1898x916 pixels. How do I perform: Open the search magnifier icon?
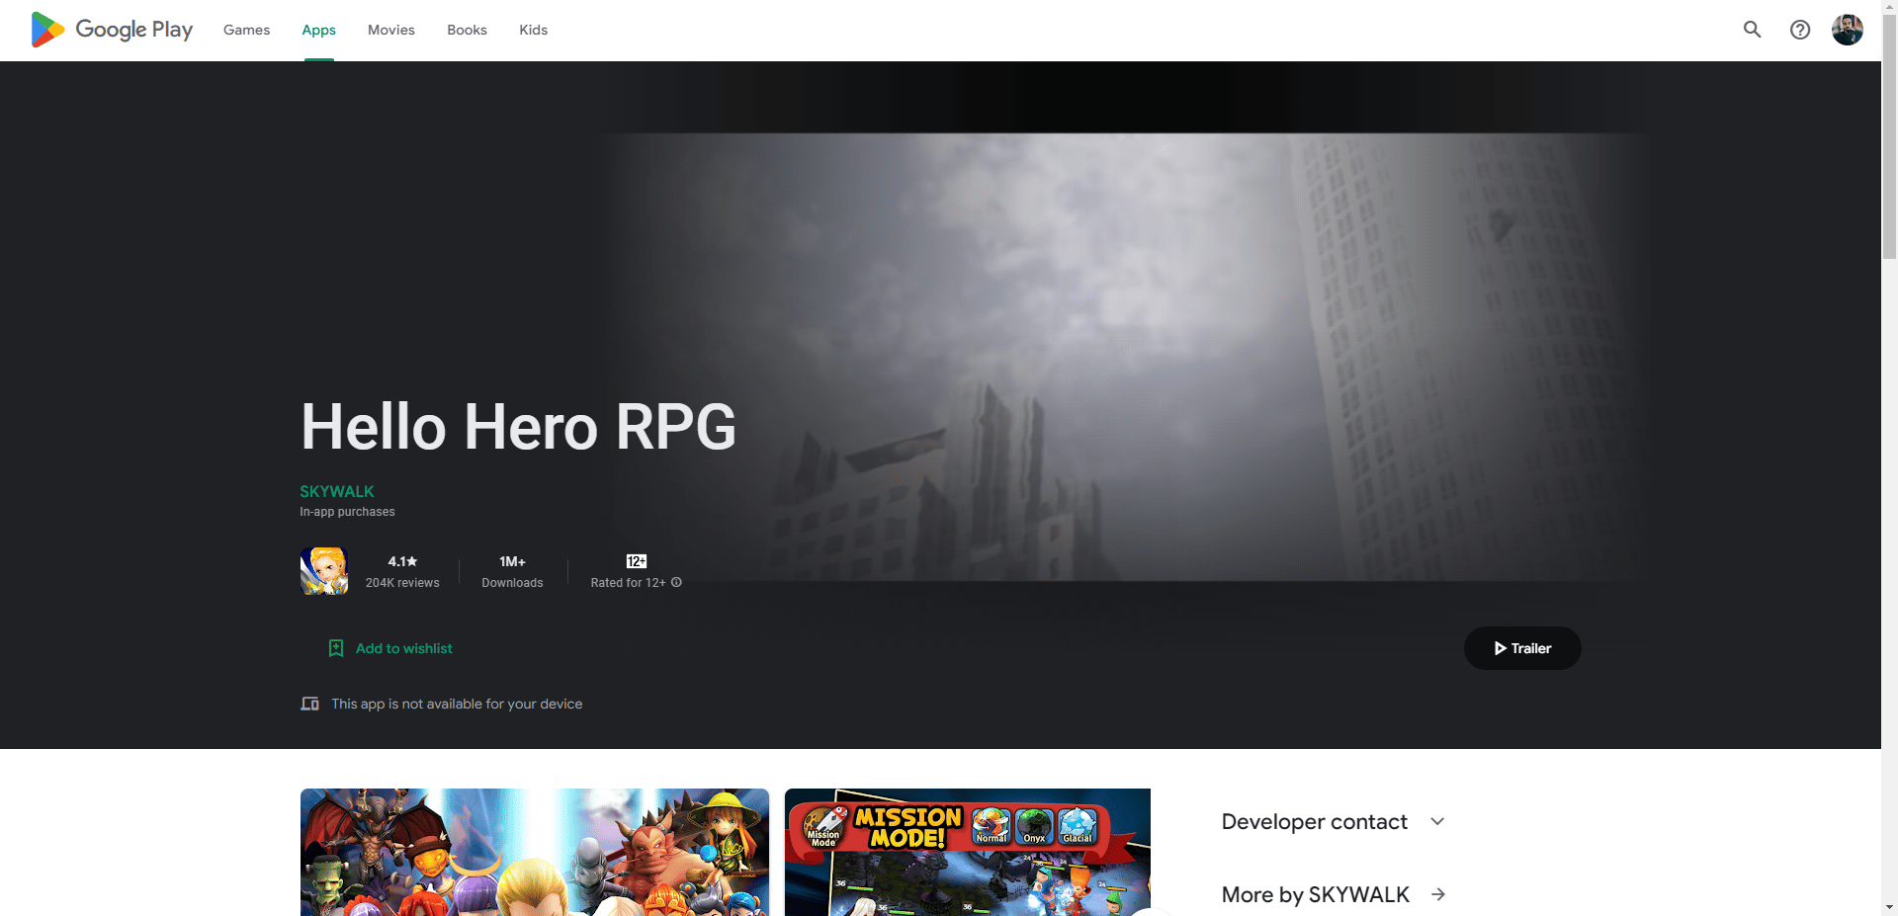1753,30
